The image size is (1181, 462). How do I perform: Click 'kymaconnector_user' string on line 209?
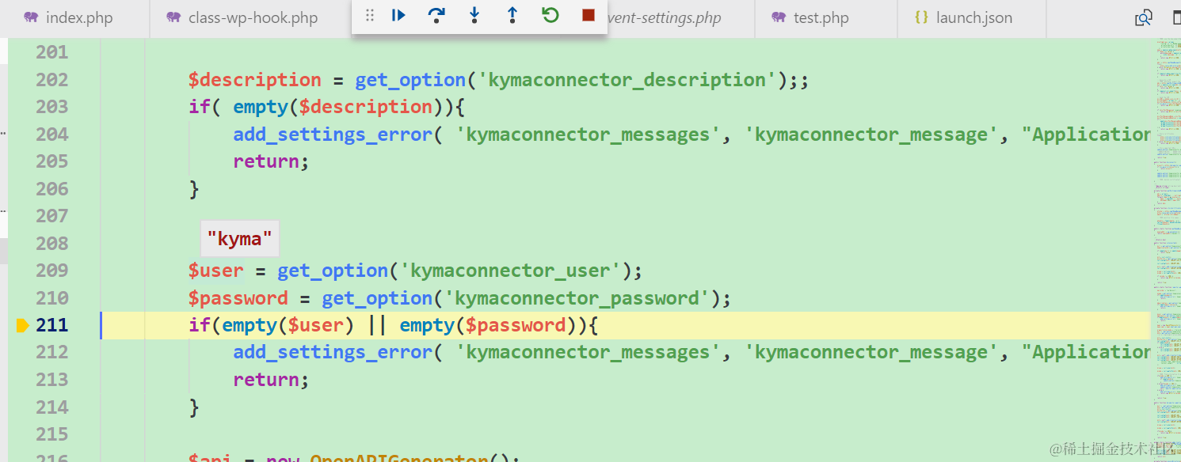(511, 271)
